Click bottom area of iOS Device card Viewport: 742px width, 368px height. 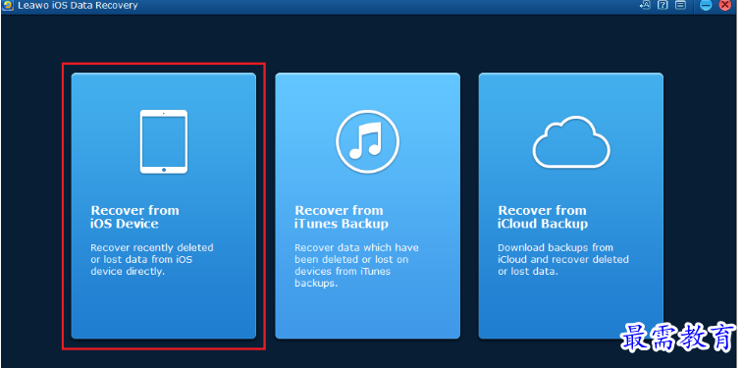[x=164, y=312]
